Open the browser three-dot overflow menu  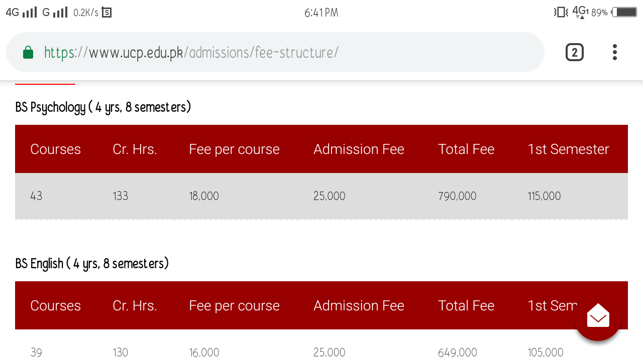click(x=615, y=52)
